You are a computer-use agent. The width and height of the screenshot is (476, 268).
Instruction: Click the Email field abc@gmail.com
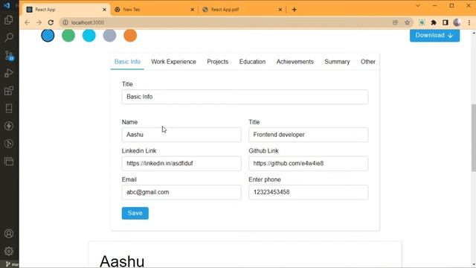click(x=181, y=192)
